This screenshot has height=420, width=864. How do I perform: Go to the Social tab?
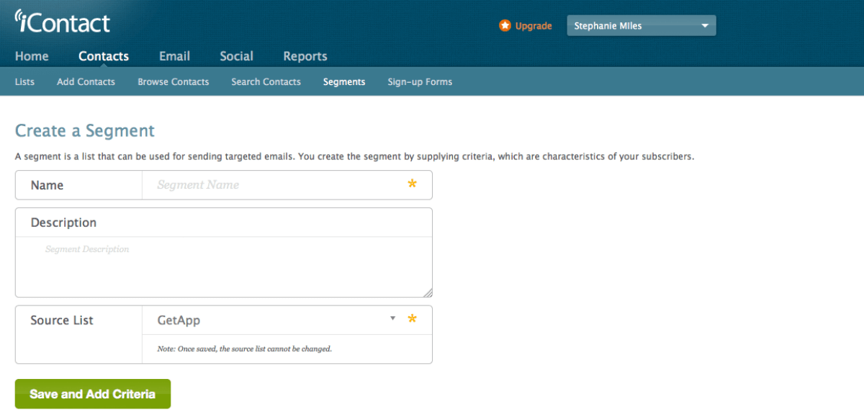[x=236, y=55]
